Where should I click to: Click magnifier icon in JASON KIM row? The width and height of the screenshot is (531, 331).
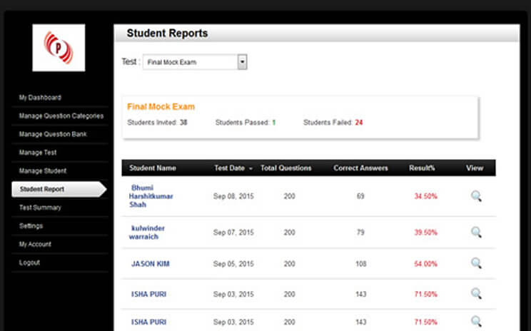pyautogui.click(x=476, y=263)
